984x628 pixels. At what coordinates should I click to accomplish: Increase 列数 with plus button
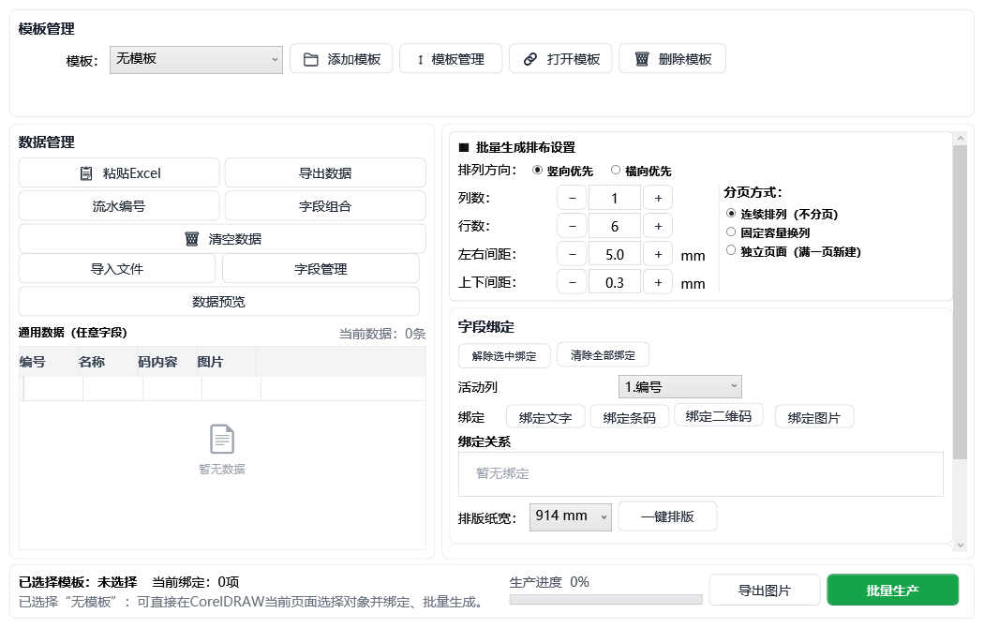click(658, 199)
